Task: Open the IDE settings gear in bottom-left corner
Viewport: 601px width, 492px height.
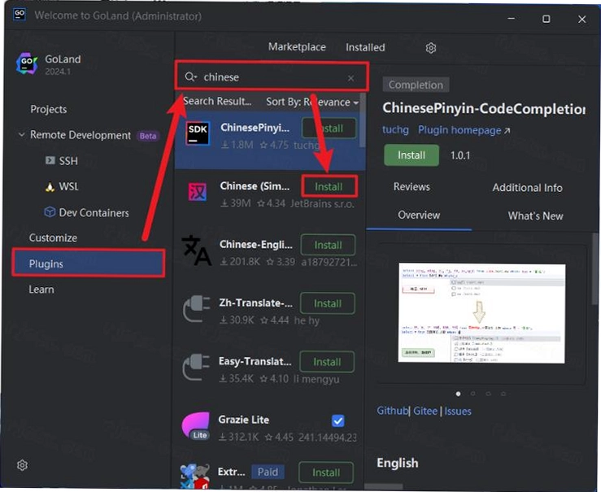Action: [22, 465]
